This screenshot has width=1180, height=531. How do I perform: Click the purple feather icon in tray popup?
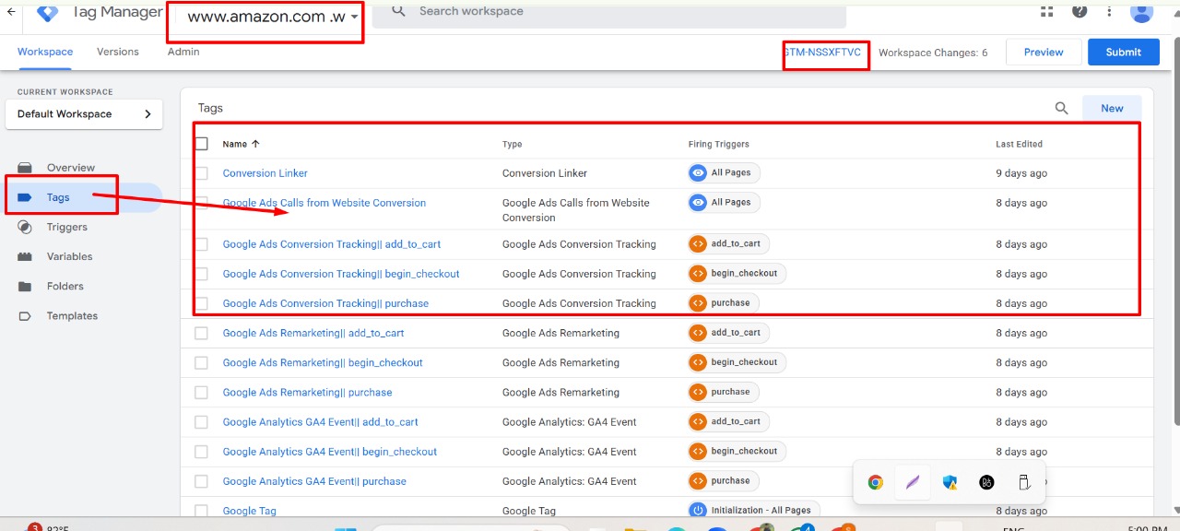click(913, 482)
